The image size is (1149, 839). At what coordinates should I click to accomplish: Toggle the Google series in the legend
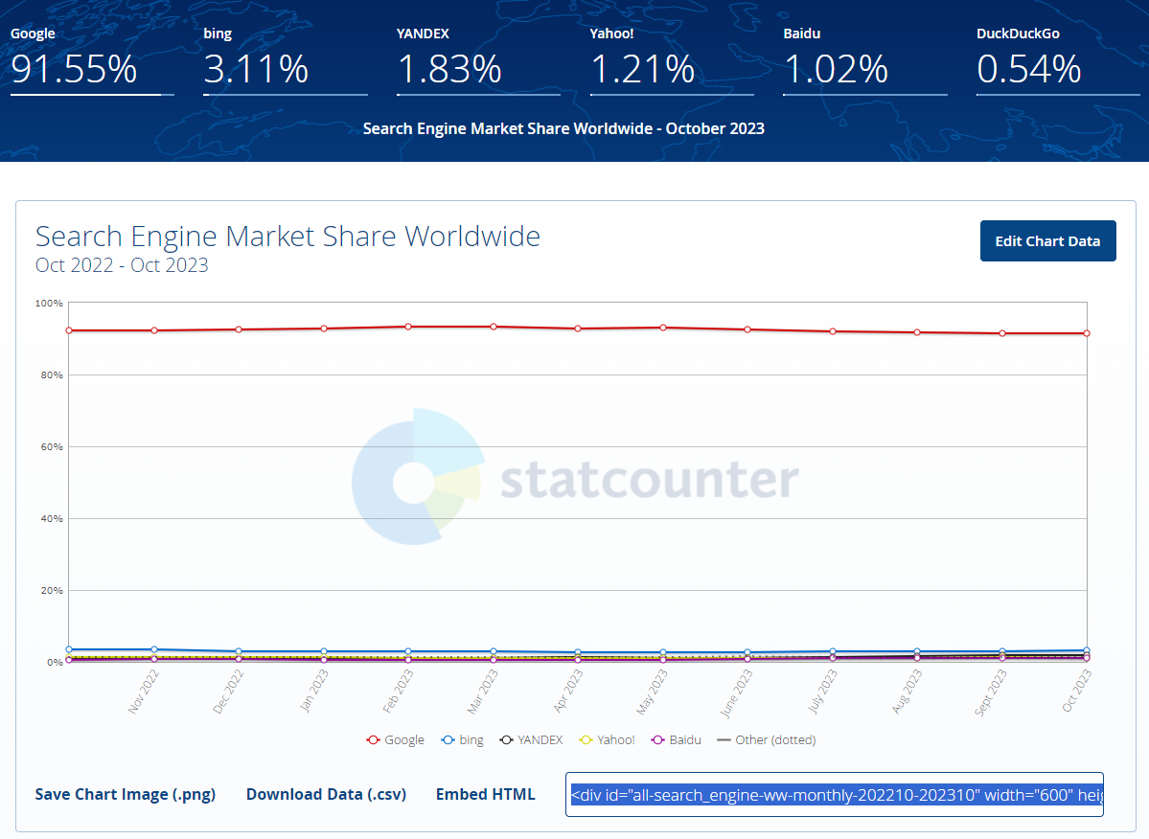tap(396, 739)
